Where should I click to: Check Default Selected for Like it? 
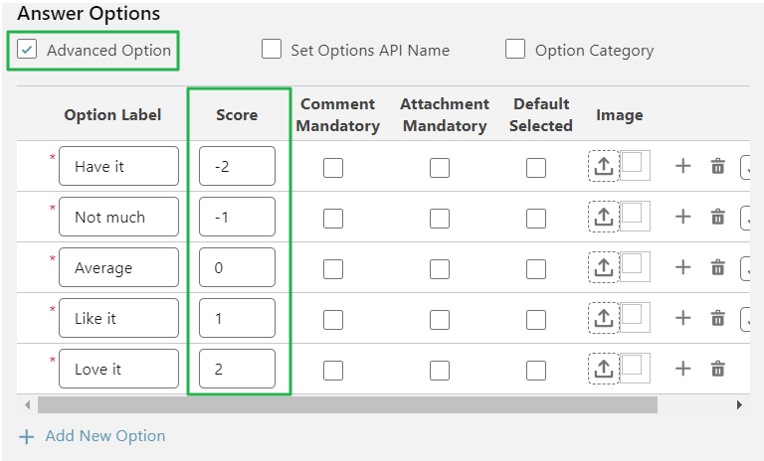coord(536,320)
